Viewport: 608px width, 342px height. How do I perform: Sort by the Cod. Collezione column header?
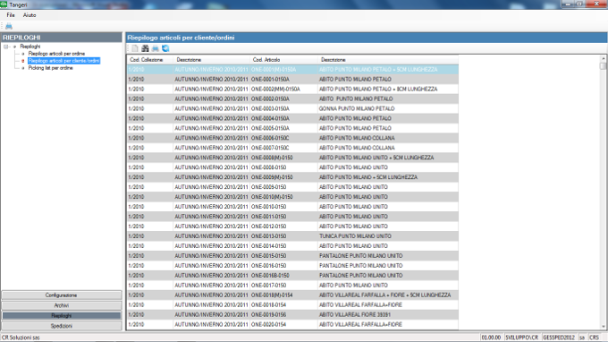pyautogui.click(x=149, y=60)
